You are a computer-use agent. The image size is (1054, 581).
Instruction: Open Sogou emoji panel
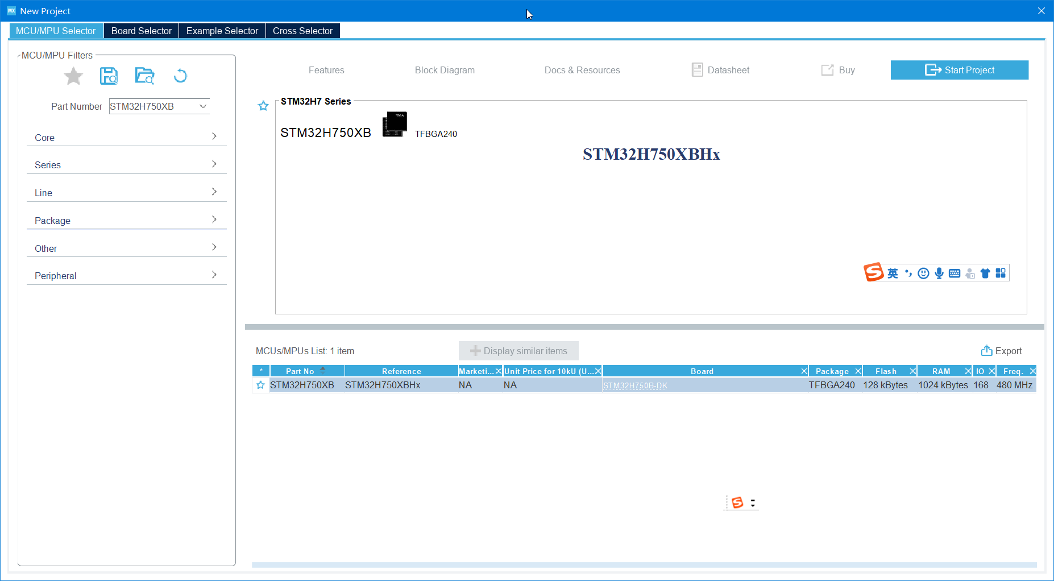click(924, 273)
